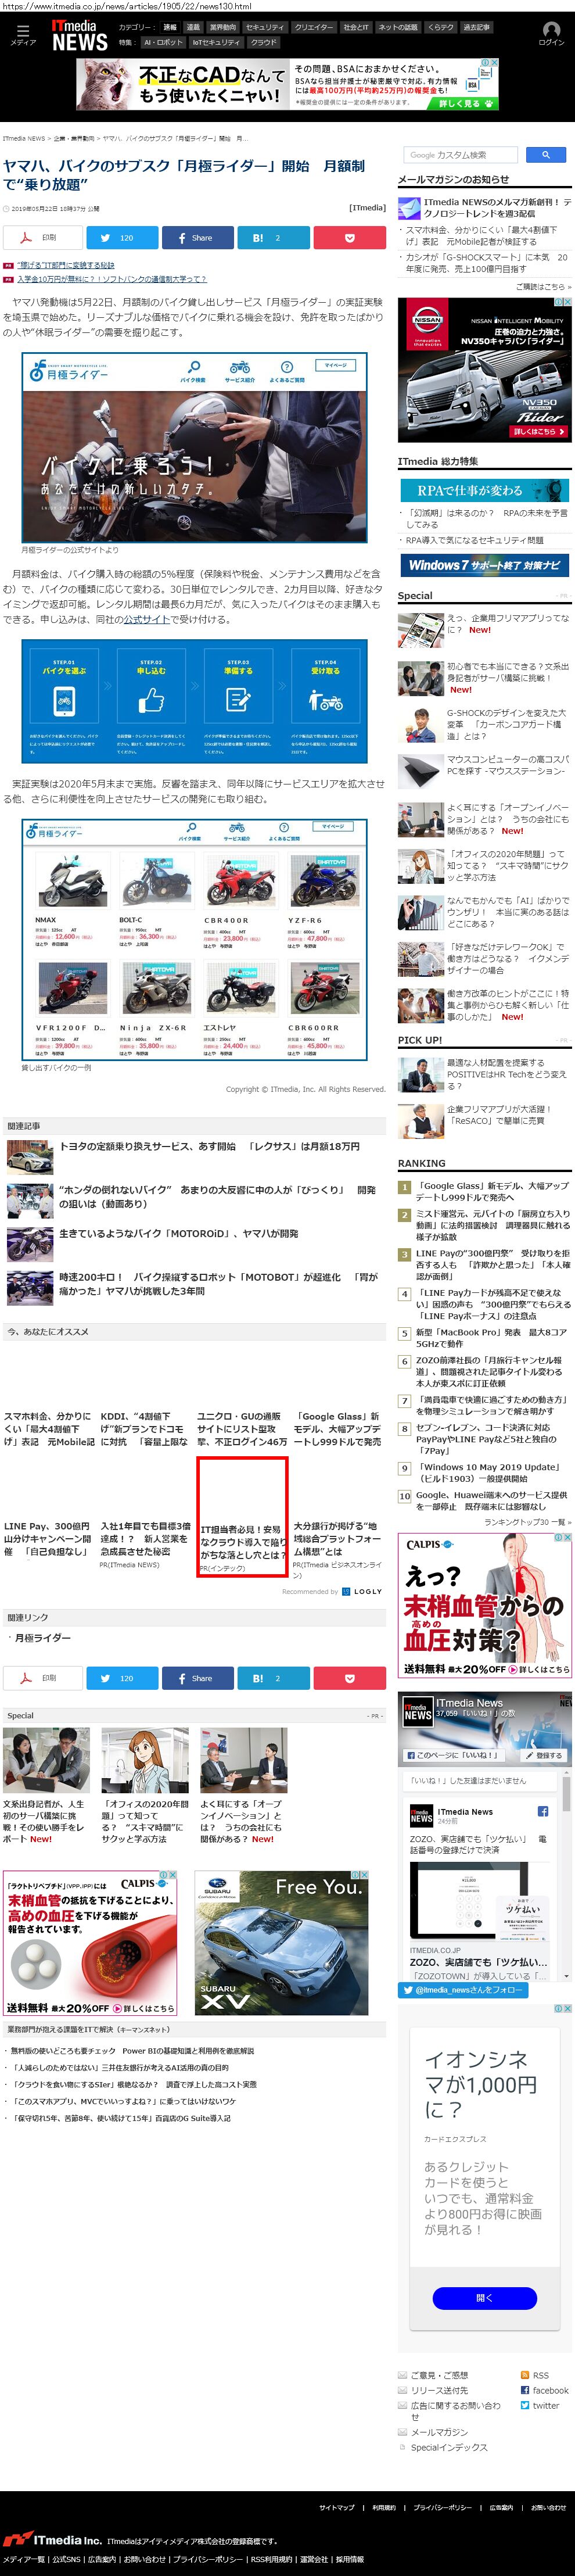Image resolution: width=575 pixels, height=2576 pixels.
Task: Click the ログイン avatar icon
Action: (x=551, y=34)
